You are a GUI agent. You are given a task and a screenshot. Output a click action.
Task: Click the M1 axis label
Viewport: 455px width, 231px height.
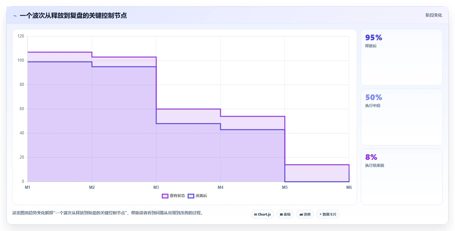tap(27, 187)
